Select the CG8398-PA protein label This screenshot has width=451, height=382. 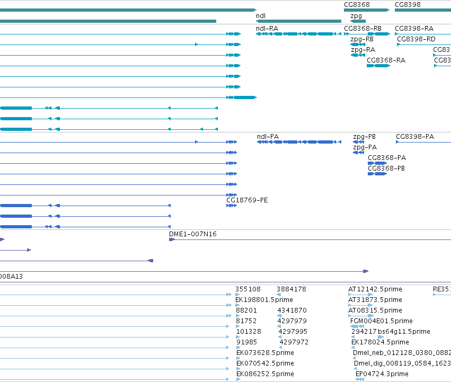pos(415,137)
